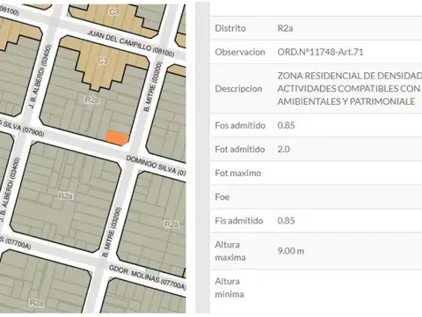The width and height of the screenshot is (422, 317).
Task: Click the 'B. MITRE (03200)' label near Juan del Campillo
Action: point(153,86)
